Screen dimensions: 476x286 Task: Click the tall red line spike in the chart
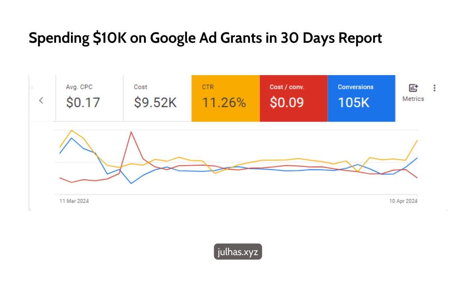[131, 132]
